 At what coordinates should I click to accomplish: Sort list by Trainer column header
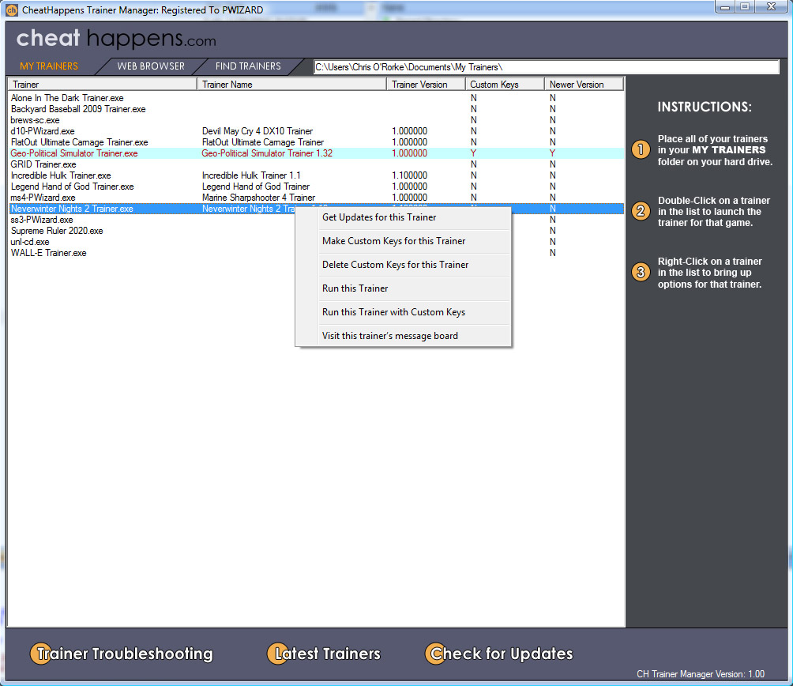pos(102,85)
